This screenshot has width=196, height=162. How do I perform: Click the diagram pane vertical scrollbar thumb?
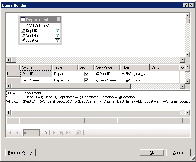188,21
